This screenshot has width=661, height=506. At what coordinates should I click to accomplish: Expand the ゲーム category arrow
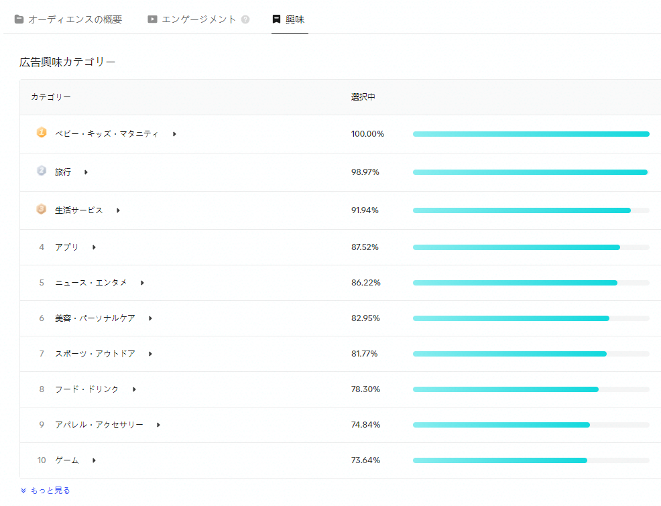94,460
